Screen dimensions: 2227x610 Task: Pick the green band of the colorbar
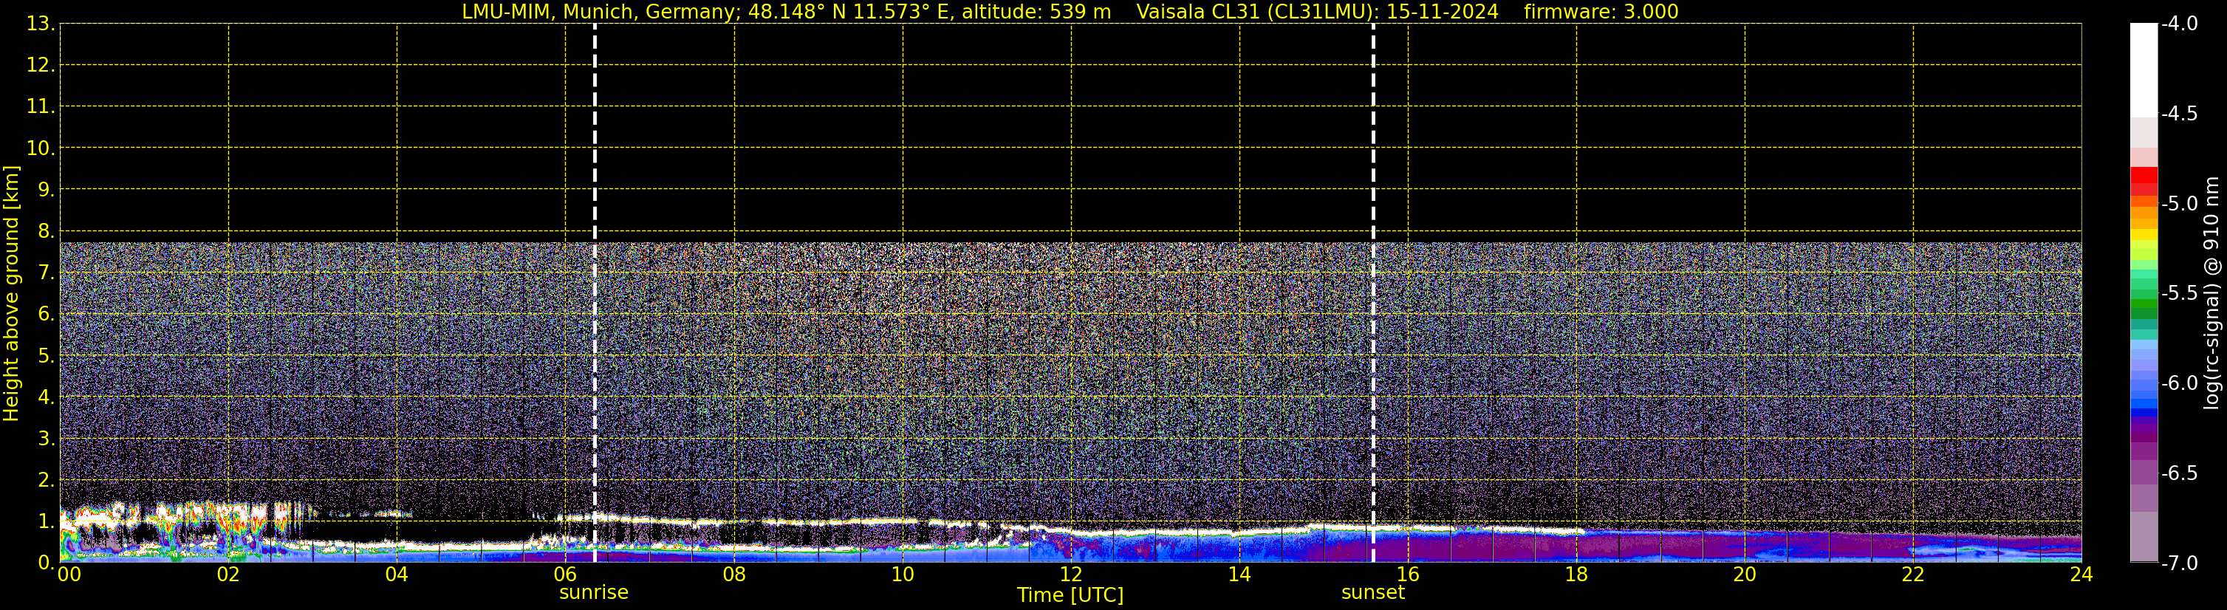coord(2144,304)
